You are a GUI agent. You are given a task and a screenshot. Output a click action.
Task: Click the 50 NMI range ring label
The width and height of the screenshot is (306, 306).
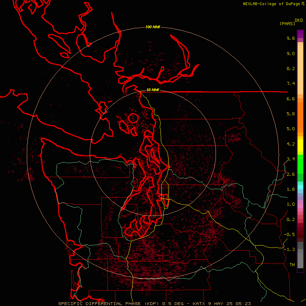click(x=153, y=90)
